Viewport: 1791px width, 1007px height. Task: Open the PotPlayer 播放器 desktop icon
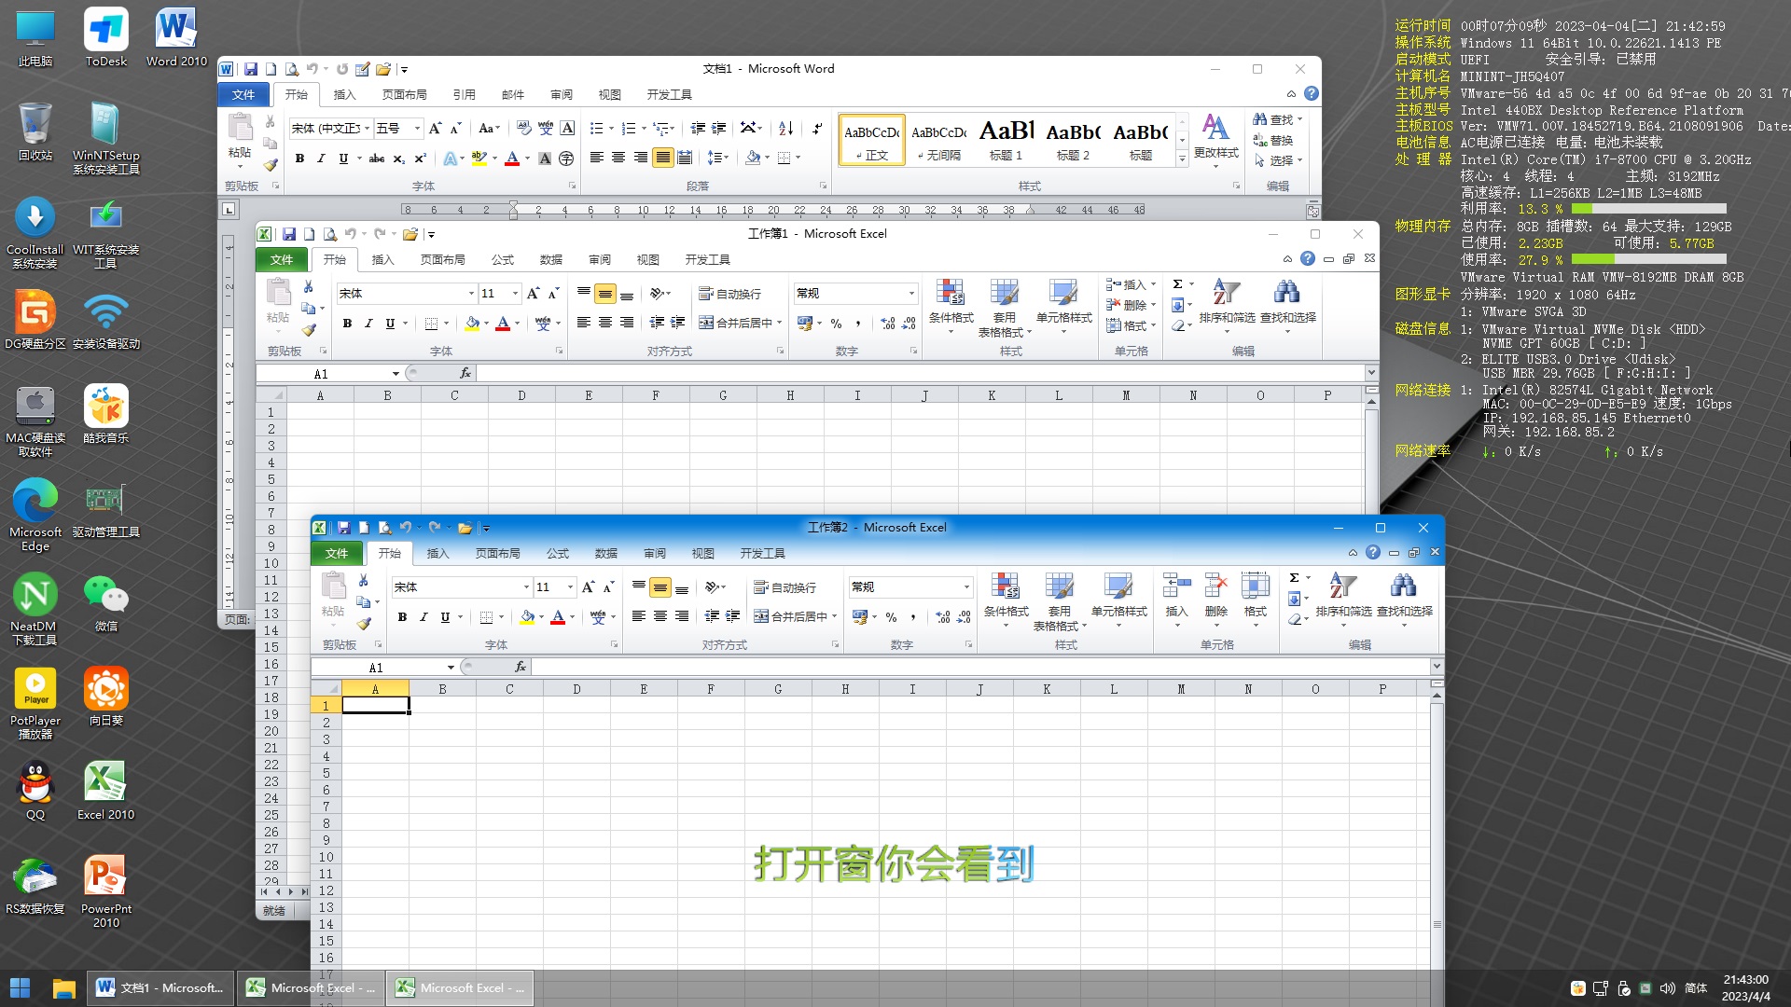(35, 703)
